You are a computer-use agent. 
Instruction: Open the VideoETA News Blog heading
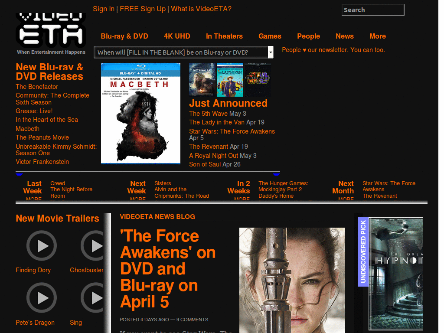[157, 217]
